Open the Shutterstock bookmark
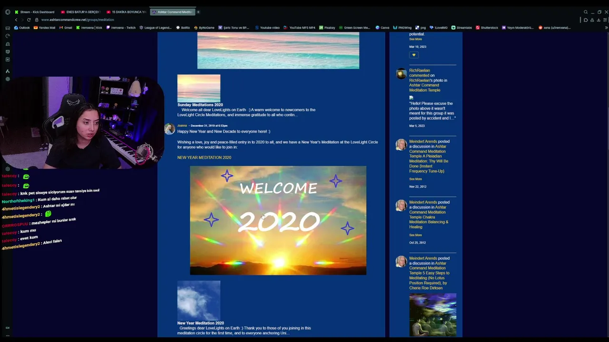Image resolution: width=609 pixels, height=342 pixels. click(487, 28)
